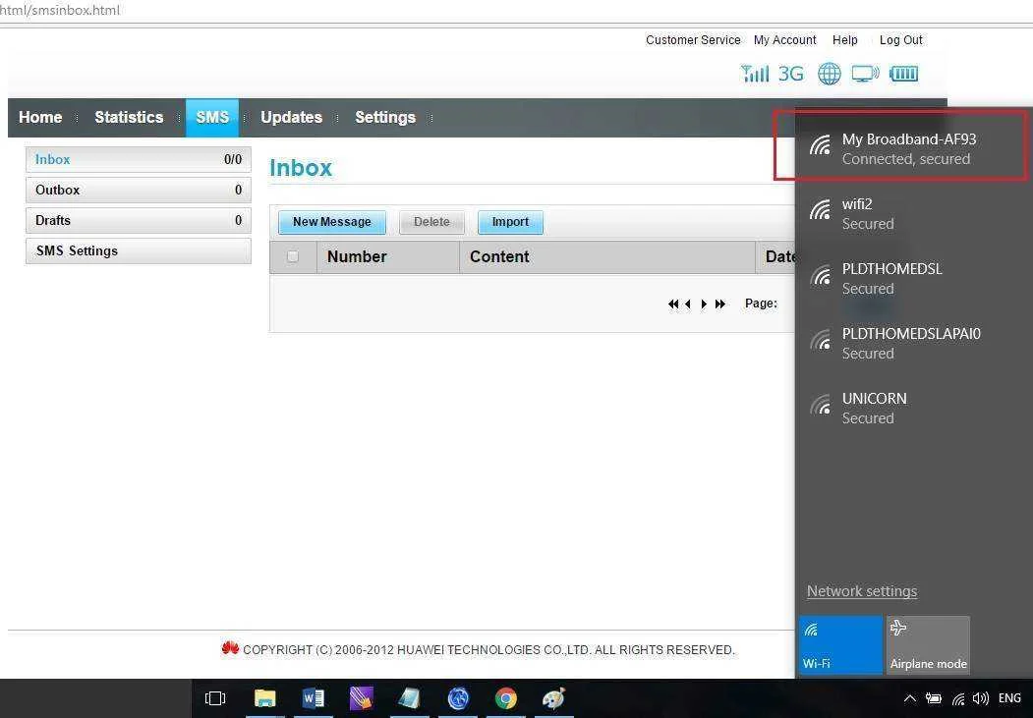Open File Explorer from the taskbar
This screenshot has width=1033, height=718.
pyautogui.click(x=264, y=698)
